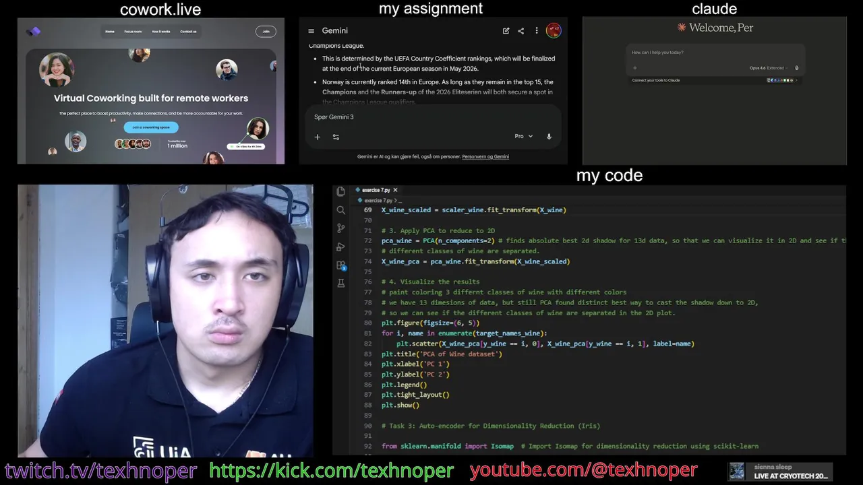
Task: Click 'exercise 7.py' in the breadcrumb bar
Action: click(378, 201)
